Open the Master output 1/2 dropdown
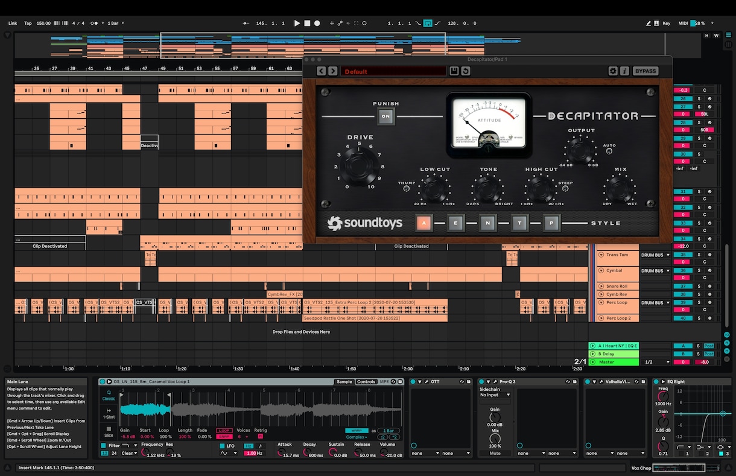 (656, 362)
